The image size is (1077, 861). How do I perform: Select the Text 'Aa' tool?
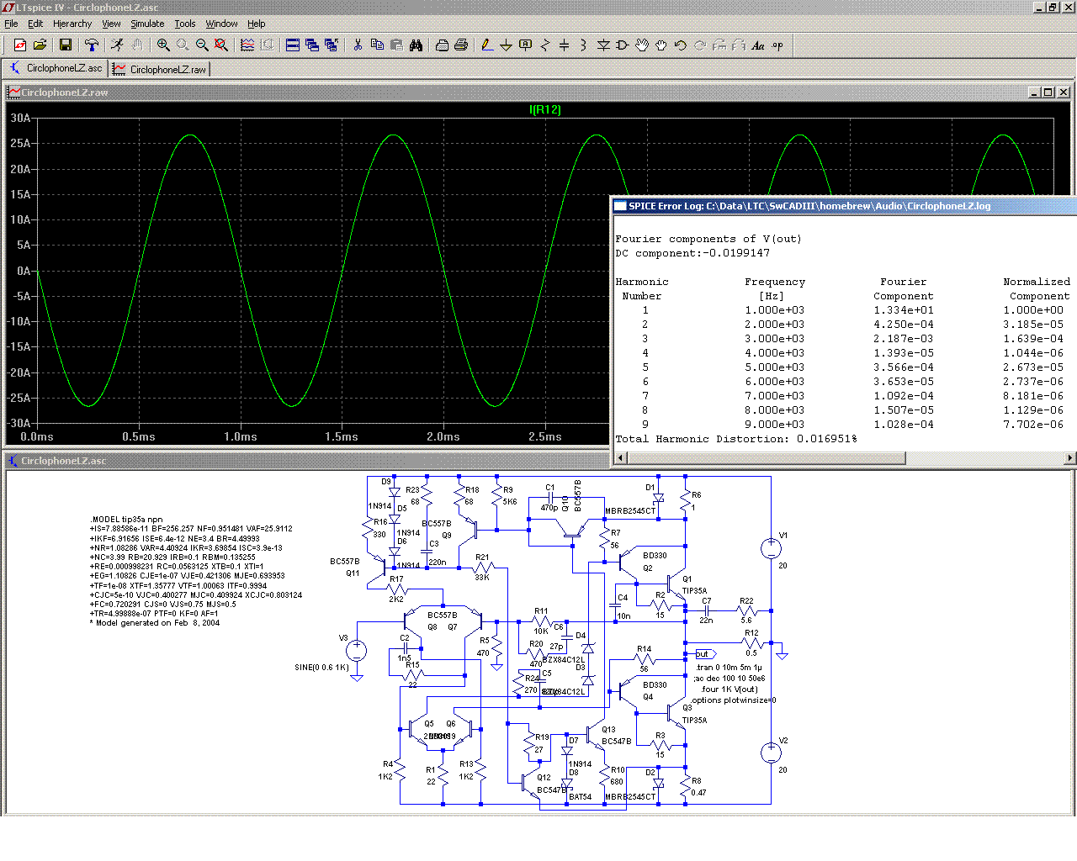coord(758,45)
